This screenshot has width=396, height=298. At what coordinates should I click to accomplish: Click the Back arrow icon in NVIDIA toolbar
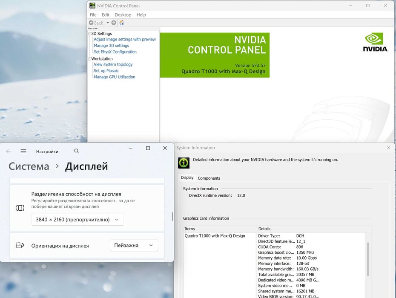tap(91, 23)
